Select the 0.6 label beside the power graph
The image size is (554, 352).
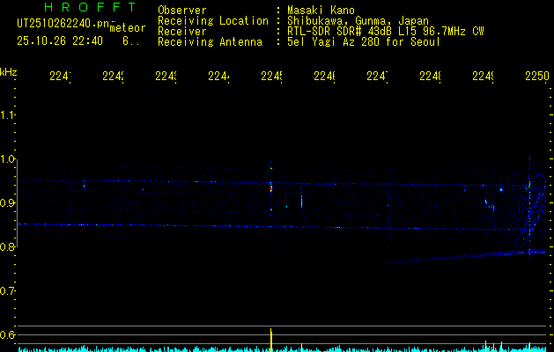point(9,335)
